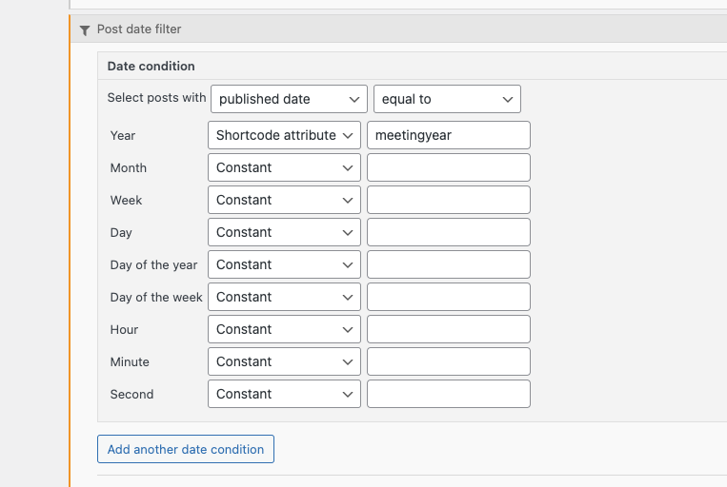This screenshot has height=487, width=727.
Task: Open the published date dropdown
Action: pos(289,99)
